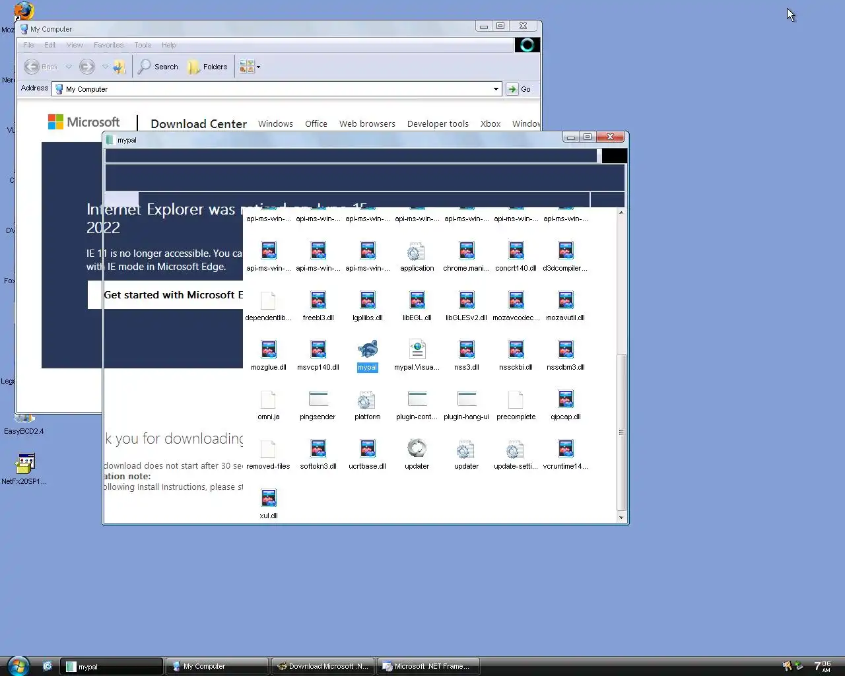Open the Xbox navigation link

pyautogui.click(x=490, y=123)
